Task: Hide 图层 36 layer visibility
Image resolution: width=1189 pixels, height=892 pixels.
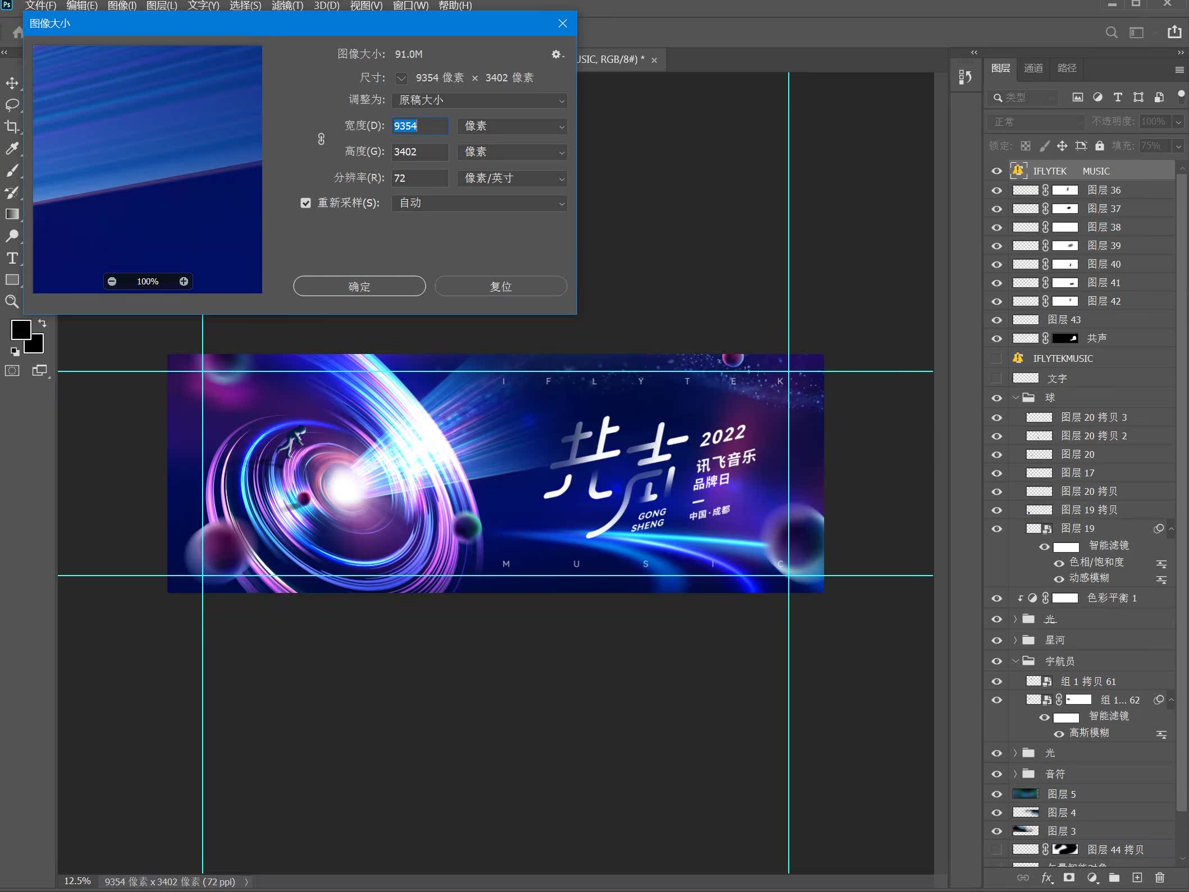Action: tap(996, 191)
